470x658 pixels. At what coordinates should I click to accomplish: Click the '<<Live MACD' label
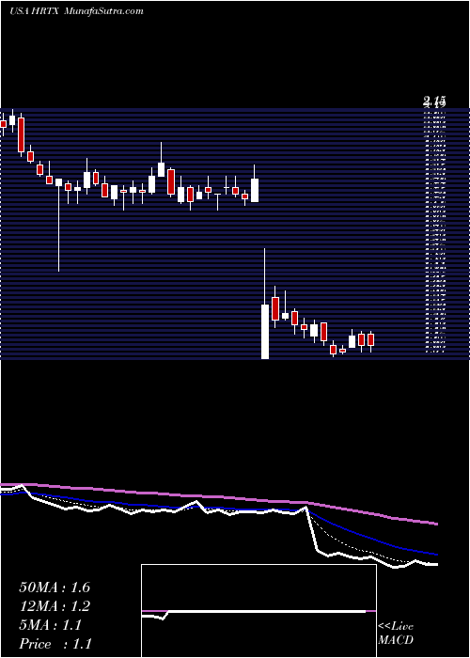[396, 634]
